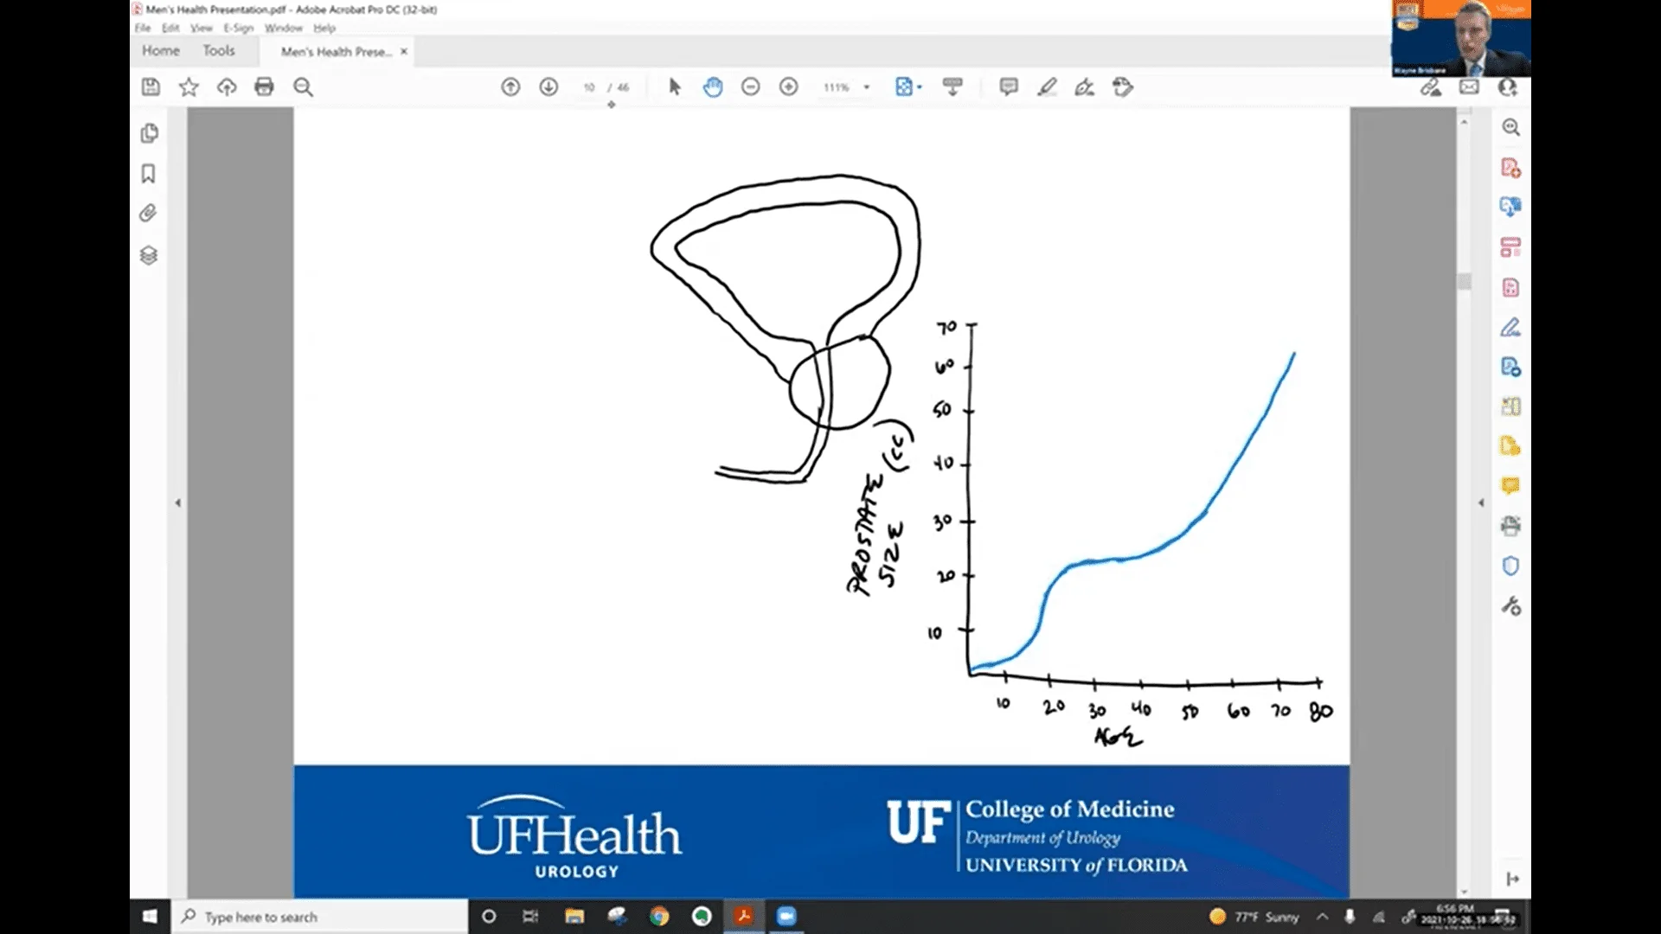Click the sign document pen icon
Image resolution: width=1661 pixels, height=934 pixels.
click(1084, 86)
